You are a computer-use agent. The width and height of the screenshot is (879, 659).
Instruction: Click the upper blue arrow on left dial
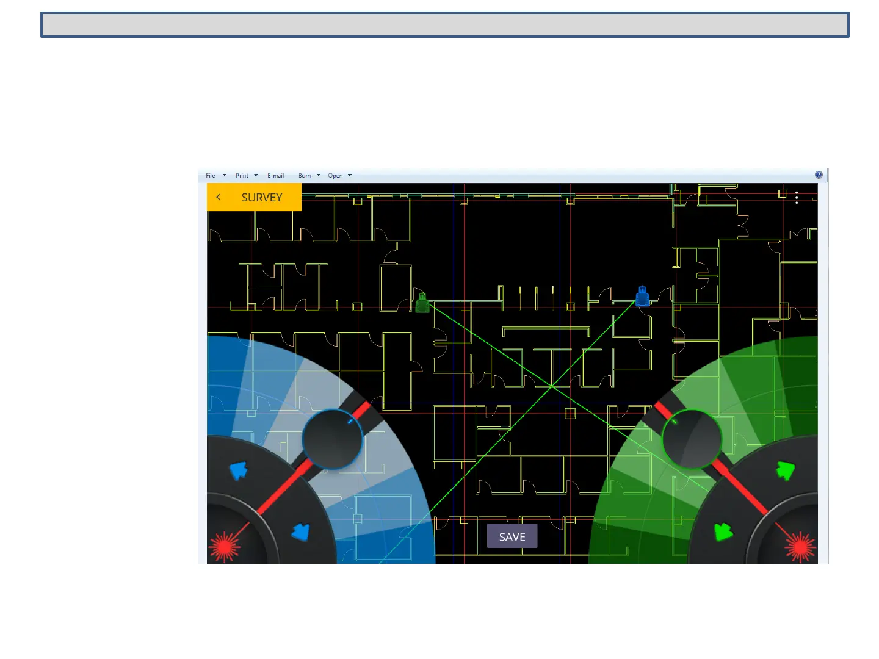238,470
